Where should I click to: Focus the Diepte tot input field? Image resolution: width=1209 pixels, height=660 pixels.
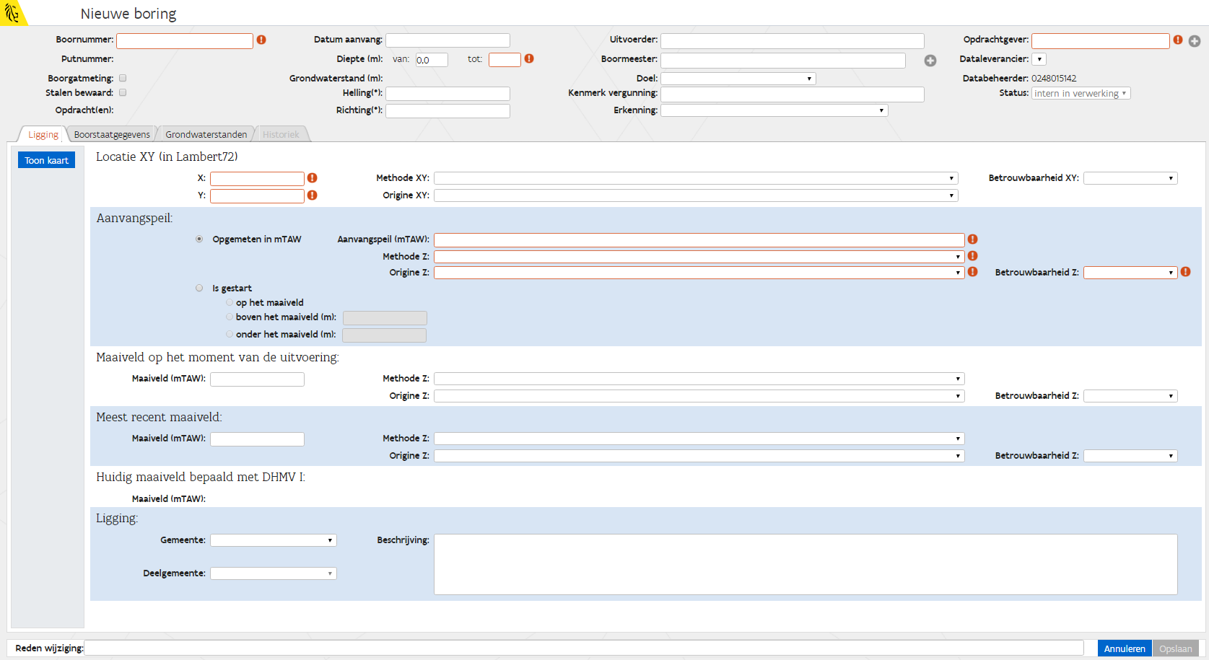pos(505,60)
